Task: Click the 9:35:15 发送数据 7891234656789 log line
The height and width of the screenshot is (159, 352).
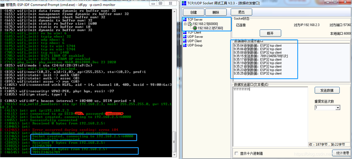Action: (x=261, y=56)
